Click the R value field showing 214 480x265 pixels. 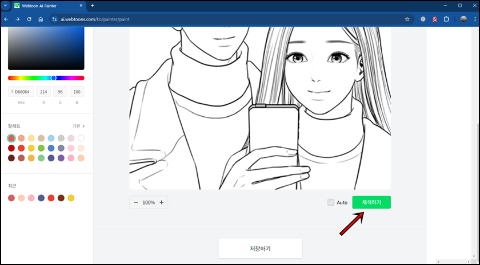tap(43, 92)
